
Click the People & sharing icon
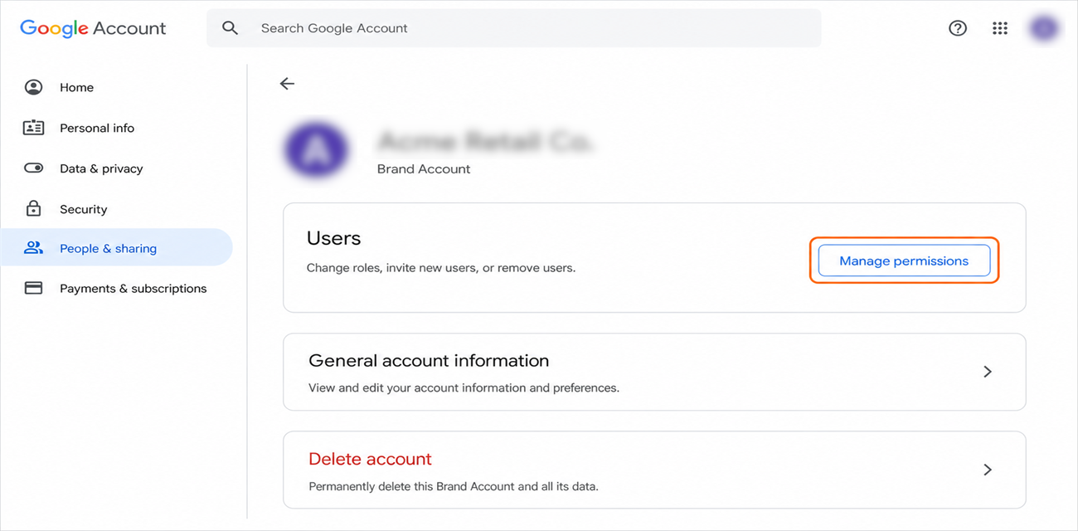(x=33, y=248)
